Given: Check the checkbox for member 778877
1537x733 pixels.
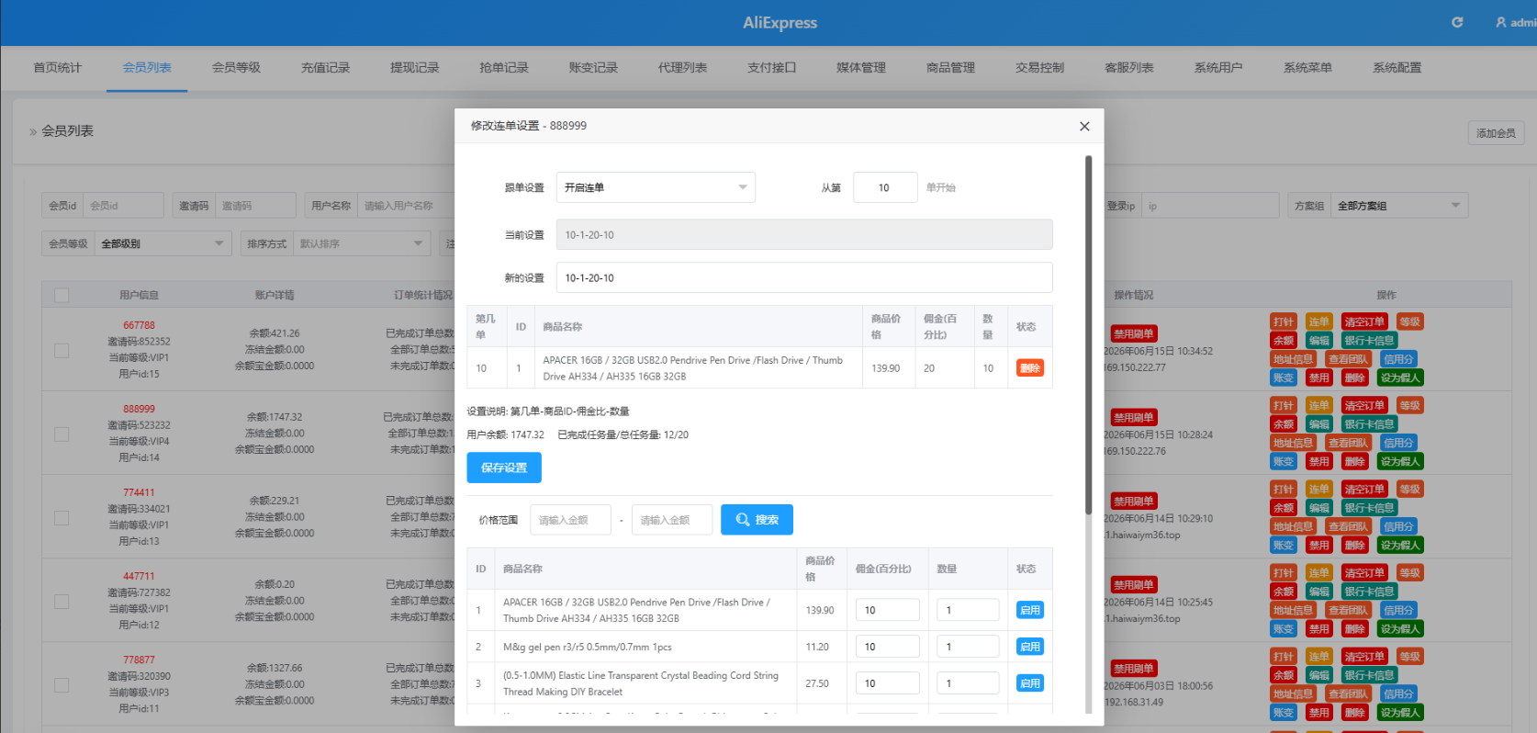Looking at the screenshot, I should tap(62, 685).
